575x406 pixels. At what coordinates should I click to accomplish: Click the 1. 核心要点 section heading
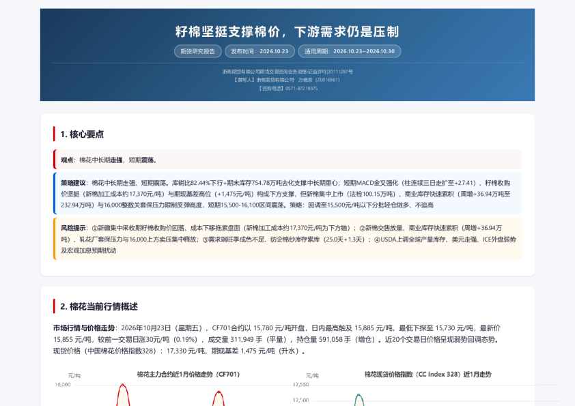pos(82,134)
